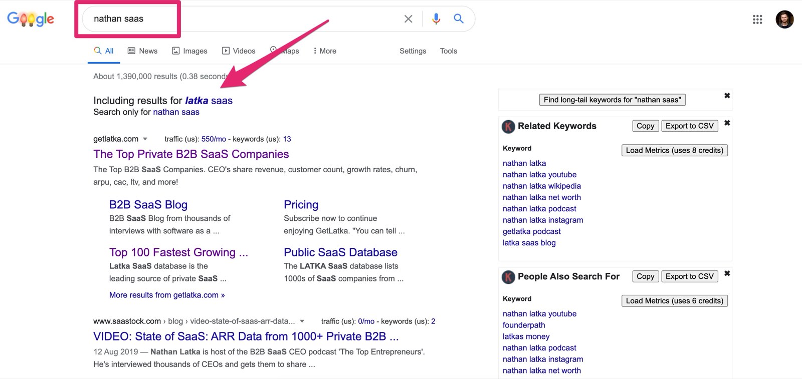This screenshot has width=802, height=379.
Task: Click the keywords count 13 link
Action: 287,139
